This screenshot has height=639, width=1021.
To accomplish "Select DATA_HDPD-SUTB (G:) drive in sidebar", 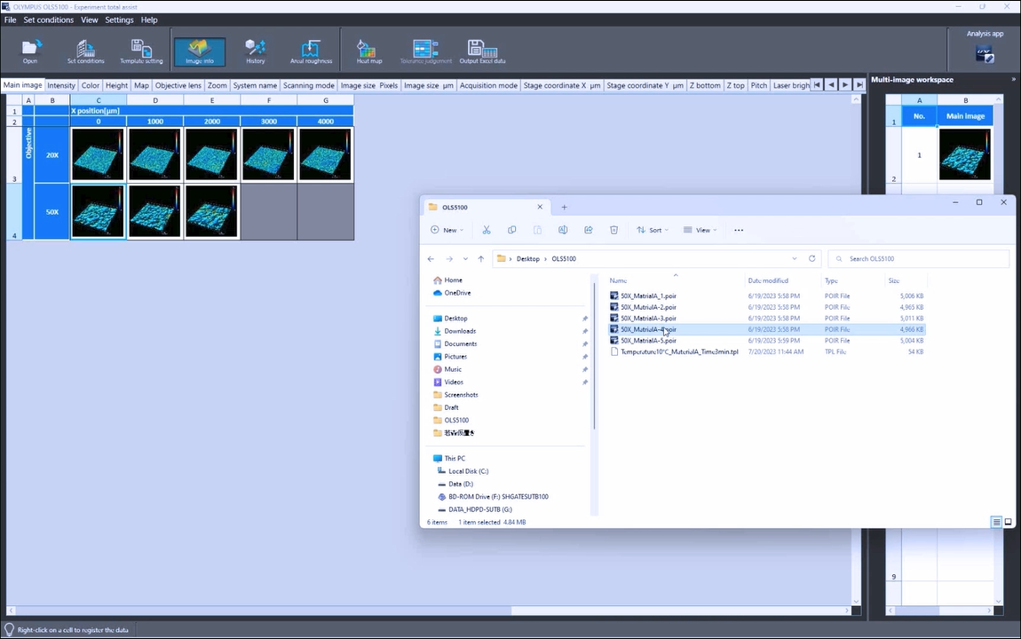I will click(x=480, y=509).
